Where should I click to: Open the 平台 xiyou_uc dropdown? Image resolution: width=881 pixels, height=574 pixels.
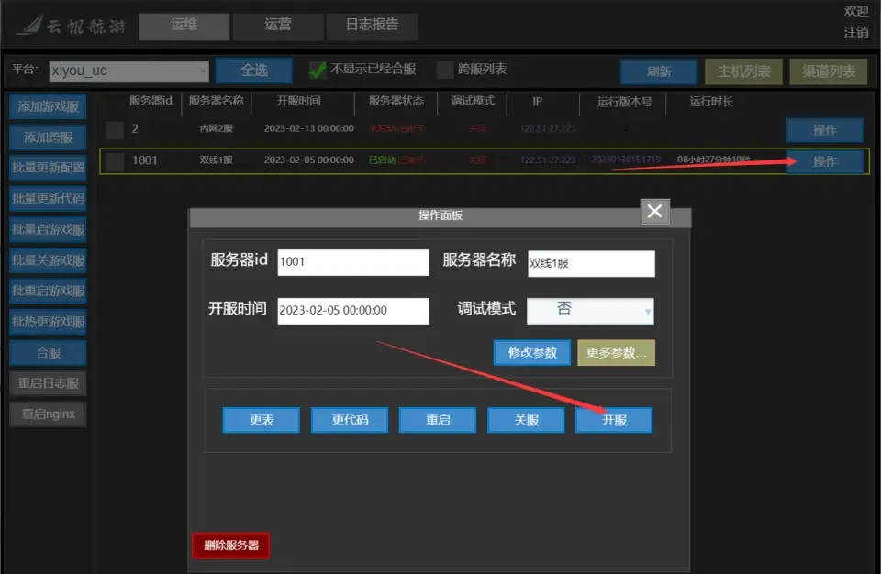coord(129,72)
